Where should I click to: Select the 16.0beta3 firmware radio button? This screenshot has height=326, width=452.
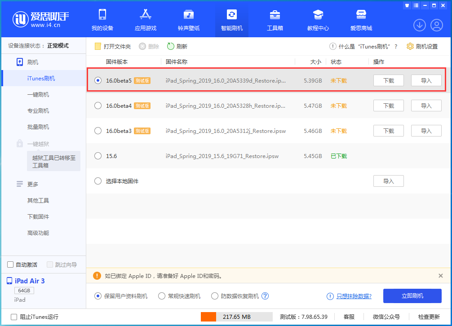pyautogui.click(x=98, y=131)
